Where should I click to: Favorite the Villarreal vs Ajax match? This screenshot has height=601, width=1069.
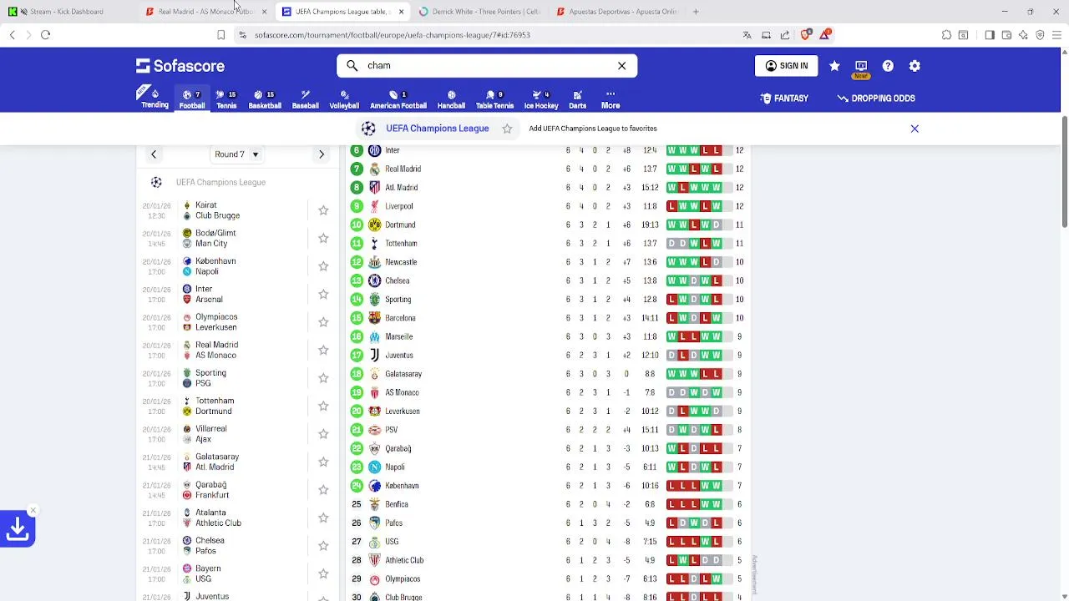(323, 434)
